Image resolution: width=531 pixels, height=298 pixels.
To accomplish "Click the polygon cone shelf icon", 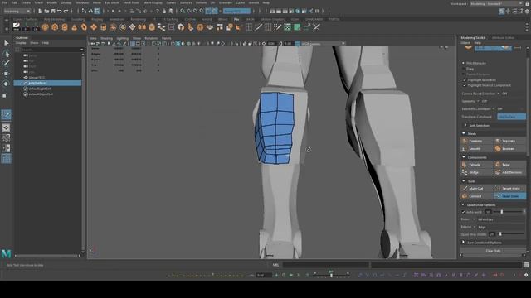I will 74,27.
